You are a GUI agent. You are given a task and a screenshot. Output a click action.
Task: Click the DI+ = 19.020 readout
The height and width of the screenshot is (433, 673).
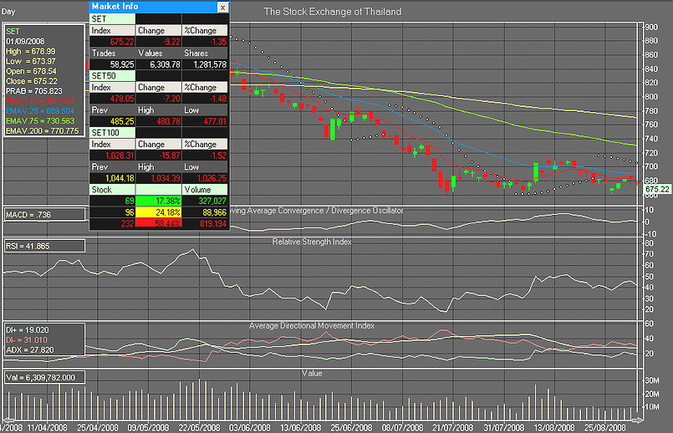(x=27, y=329)
